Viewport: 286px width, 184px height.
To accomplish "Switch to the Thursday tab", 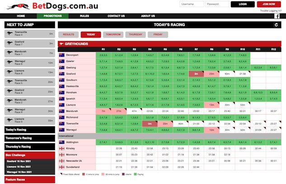I will 136,35.
